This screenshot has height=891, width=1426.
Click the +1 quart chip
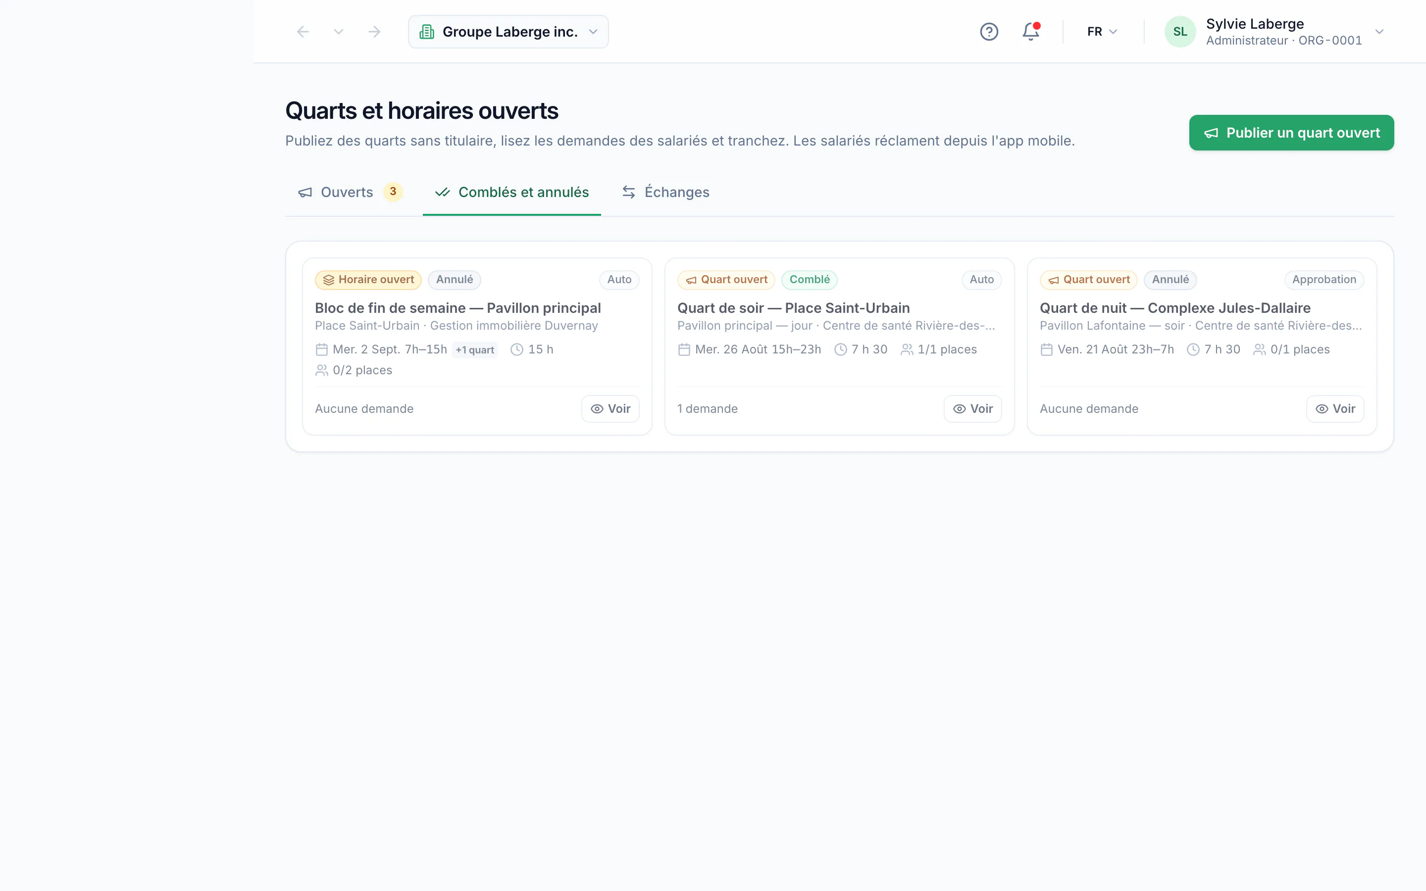click(x=474, y=350)
